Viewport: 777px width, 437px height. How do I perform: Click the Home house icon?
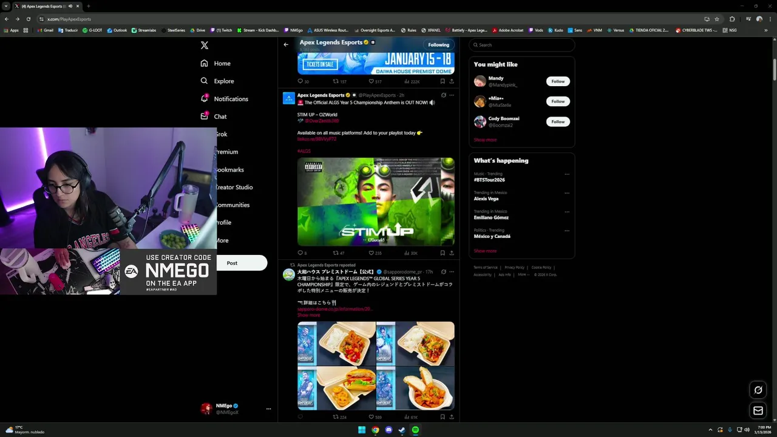[204, 63]
